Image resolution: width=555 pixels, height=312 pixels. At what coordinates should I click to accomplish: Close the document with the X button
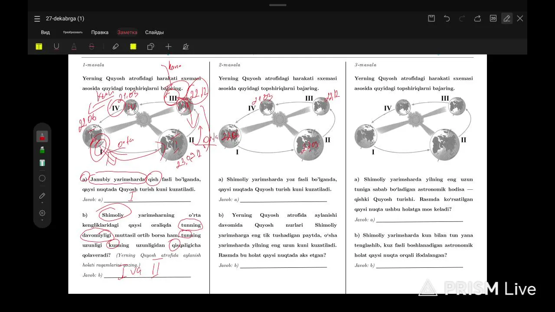(x=520, y=18)
